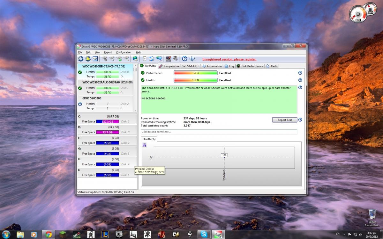The image size is (383, 239).
Task: Click the speaker sound toolbar icon
Action: (x=175, y=59)
